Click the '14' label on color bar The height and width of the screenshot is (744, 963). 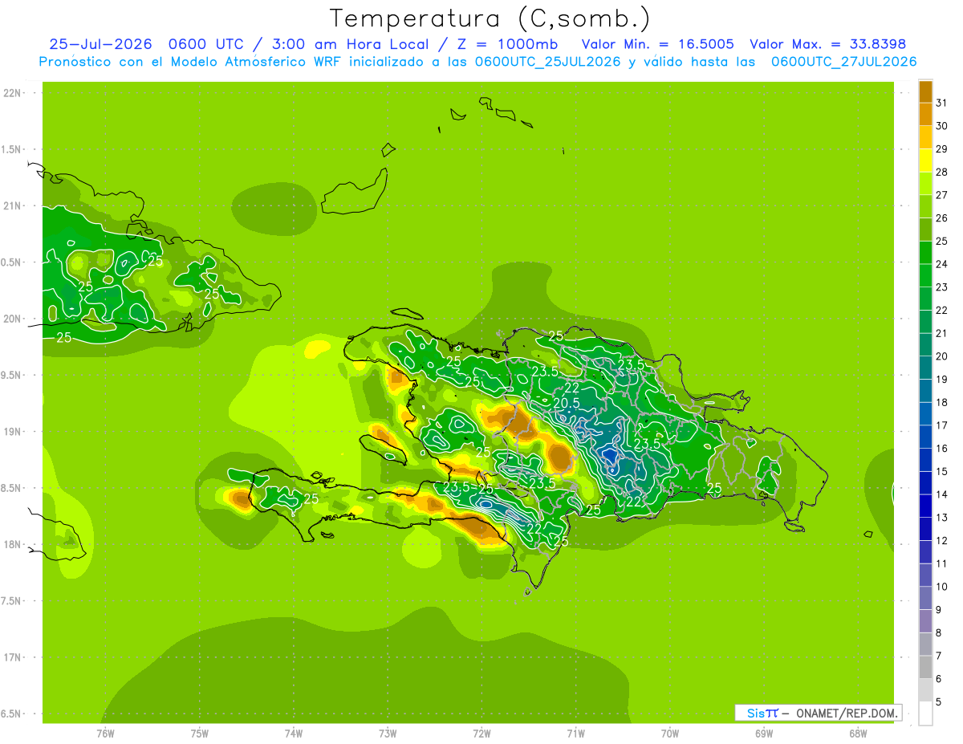tap(941, 494)
